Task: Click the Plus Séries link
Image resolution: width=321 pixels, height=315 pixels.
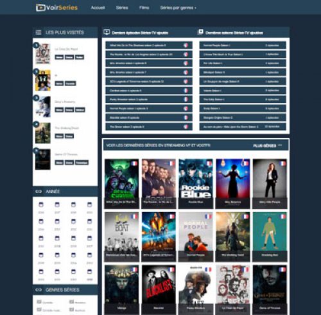Action: click(x=268, y=145)
